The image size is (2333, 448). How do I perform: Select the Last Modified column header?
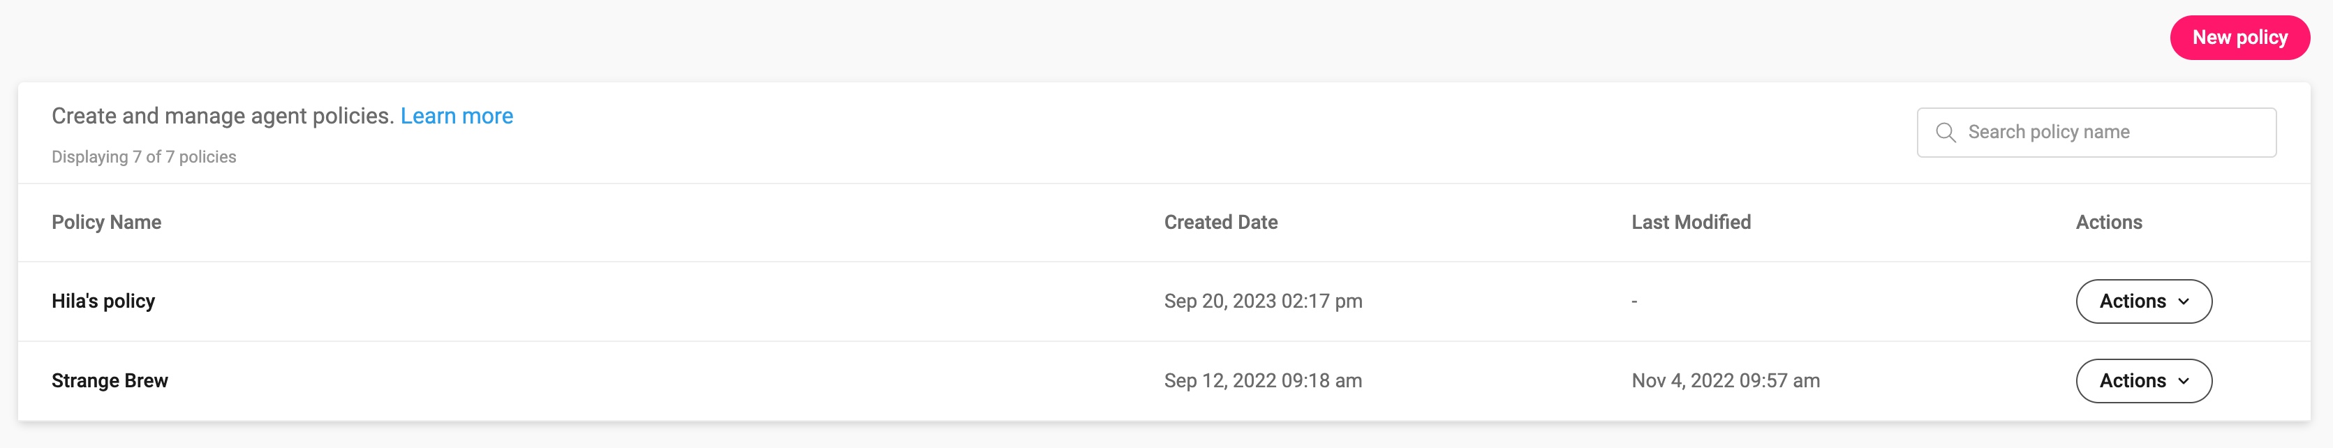(1690, 223)
